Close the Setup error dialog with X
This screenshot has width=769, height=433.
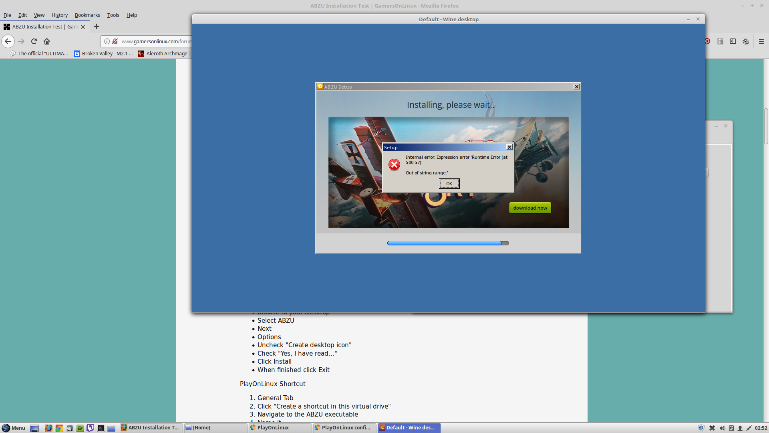pyautogui.click(x=509, y=147)
